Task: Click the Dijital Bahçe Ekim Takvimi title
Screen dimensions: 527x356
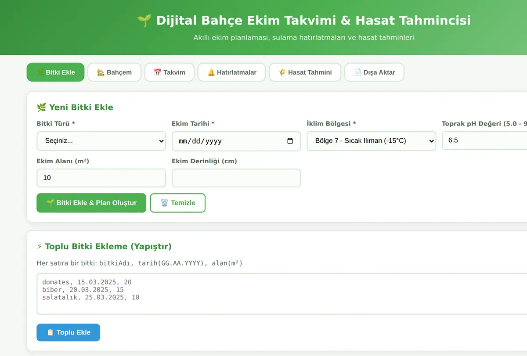Action: 304,20
